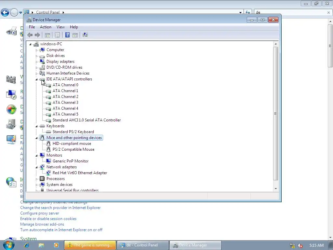
Task: Open the View menu
Action: [60, 27]
